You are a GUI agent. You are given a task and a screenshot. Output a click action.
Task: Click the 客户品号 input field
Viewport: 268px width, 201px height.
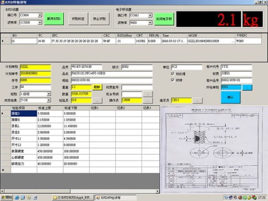tap(236, 80)
